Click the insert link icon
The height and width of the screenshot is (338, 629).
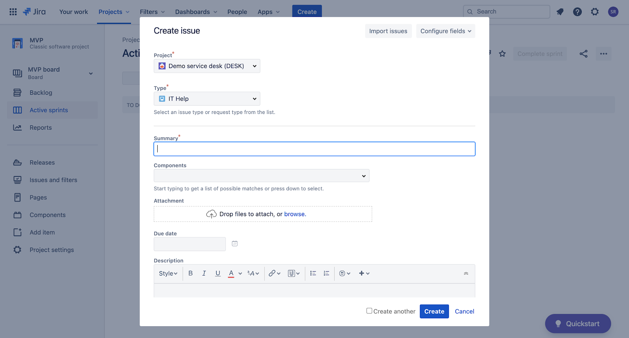tap(272, 274)
